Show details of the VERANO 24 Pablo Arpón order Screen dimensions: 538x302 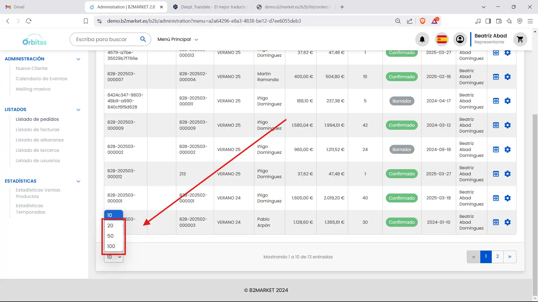pos(496,222)
